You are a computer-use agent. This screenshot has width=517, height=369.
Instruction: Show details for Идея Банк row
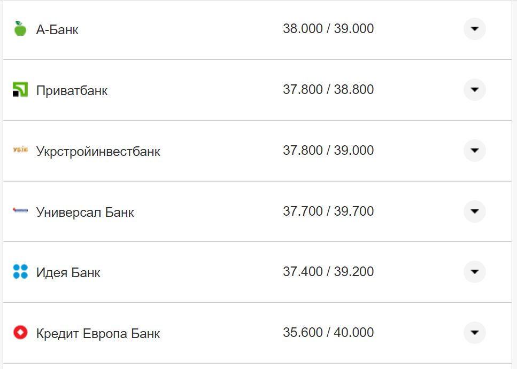[x=474, y=272]
